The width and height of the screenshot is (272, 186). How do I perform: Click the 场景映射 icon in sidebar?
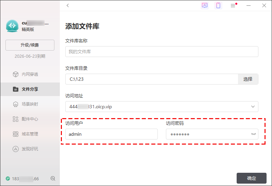click(15, 104)
